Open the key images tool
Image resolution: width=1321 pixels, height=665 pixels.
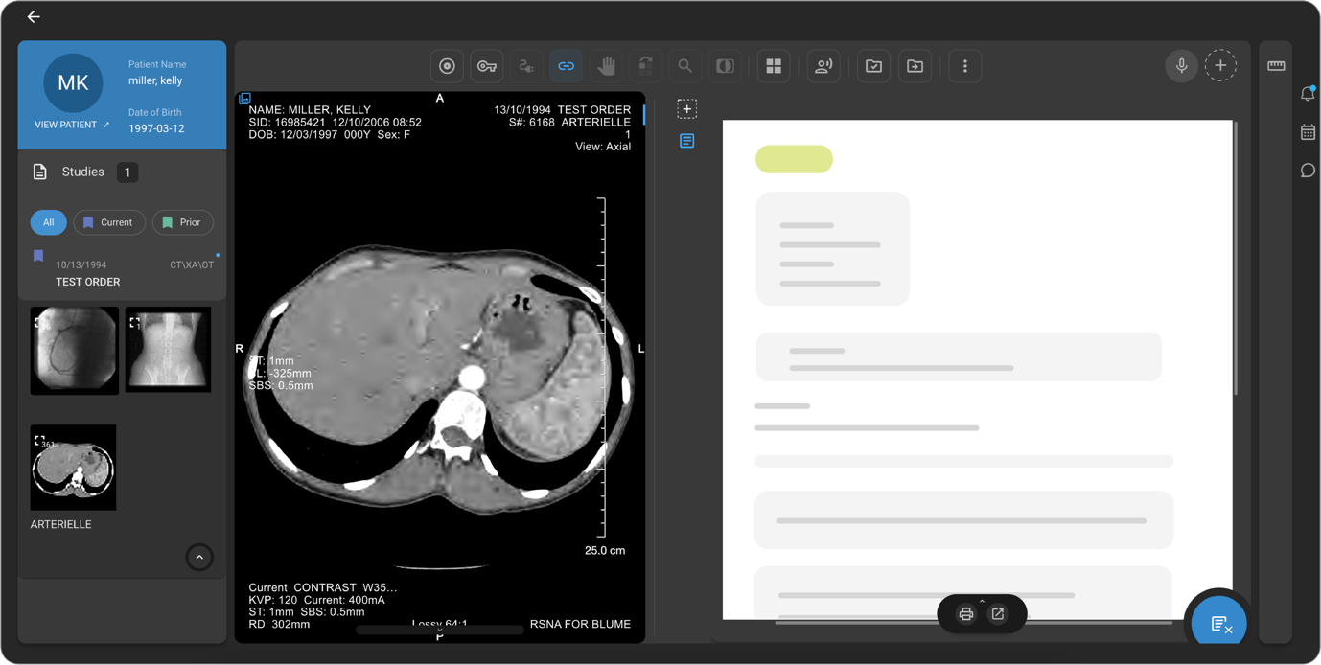[487, 66]
